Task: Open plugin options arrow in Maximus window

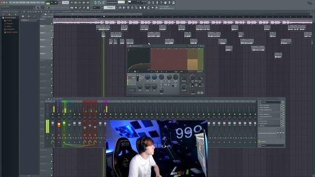Action: click(128, 46)
